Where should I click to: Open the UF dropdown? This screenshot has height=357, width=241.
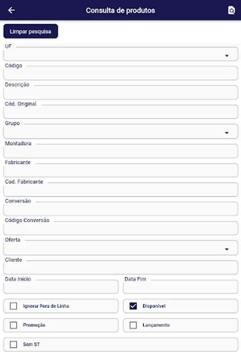tap(227, 56)
